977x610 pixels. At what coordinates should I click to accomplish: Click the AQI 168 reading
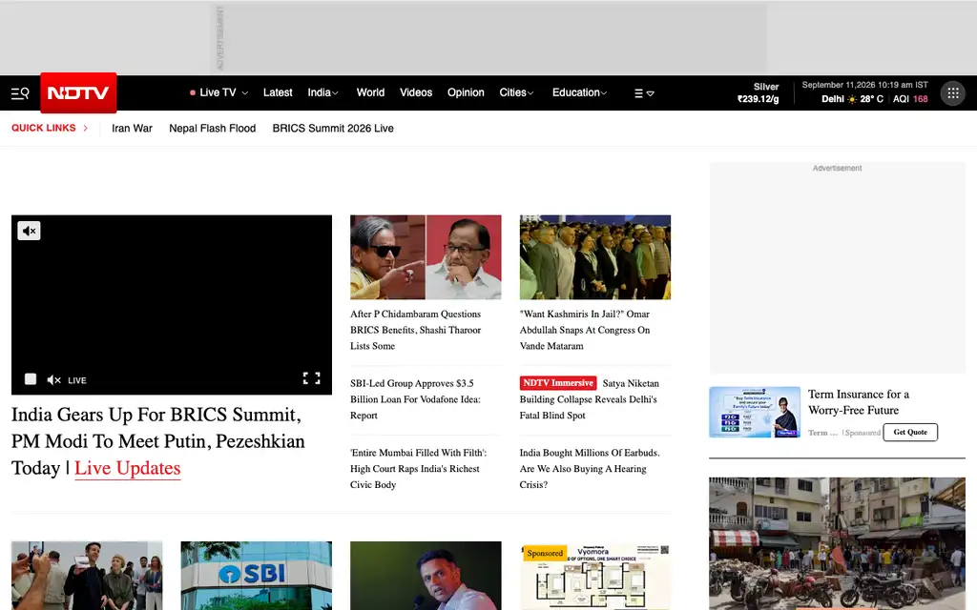910,99
